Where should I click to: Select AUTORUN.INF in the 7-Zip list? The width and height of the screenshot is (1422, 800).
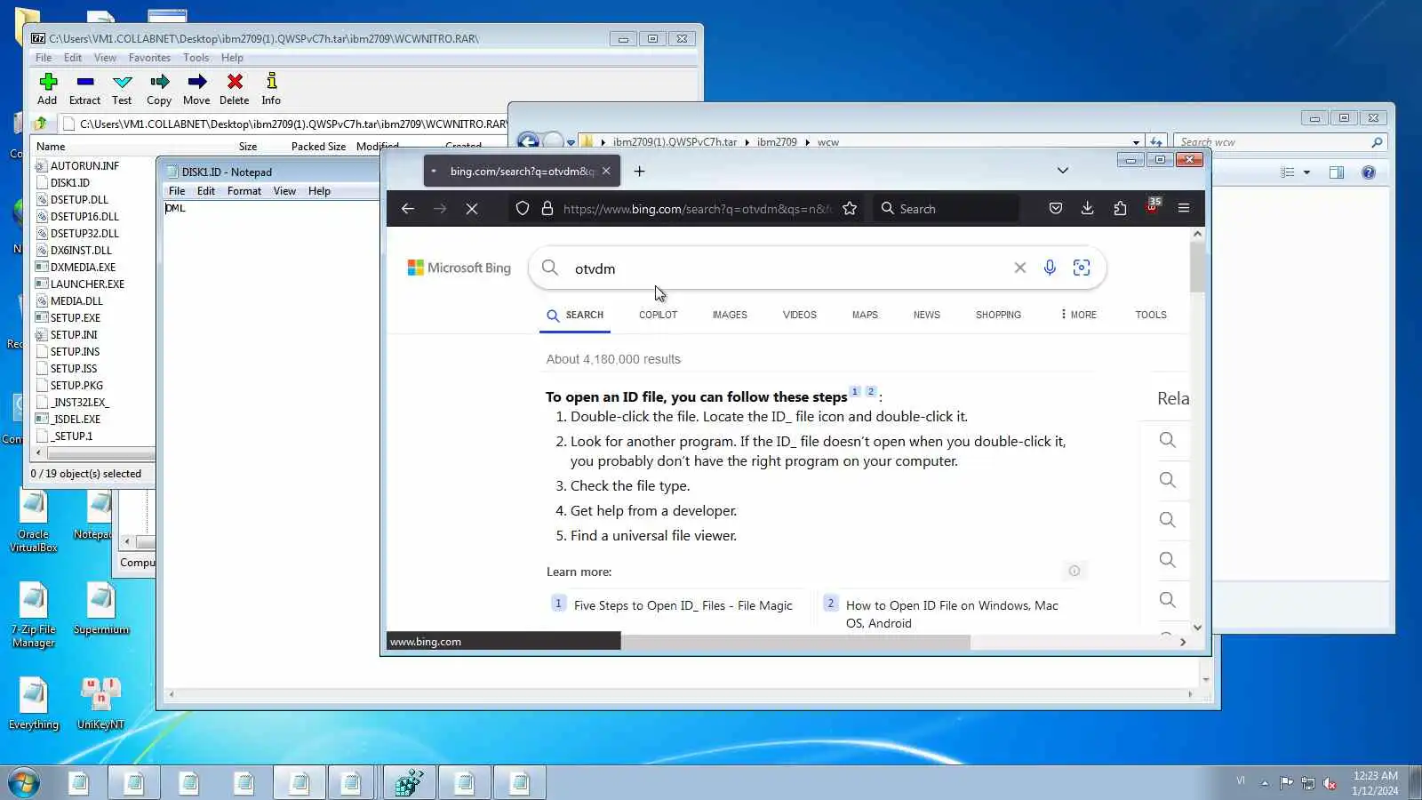(84, 165)
